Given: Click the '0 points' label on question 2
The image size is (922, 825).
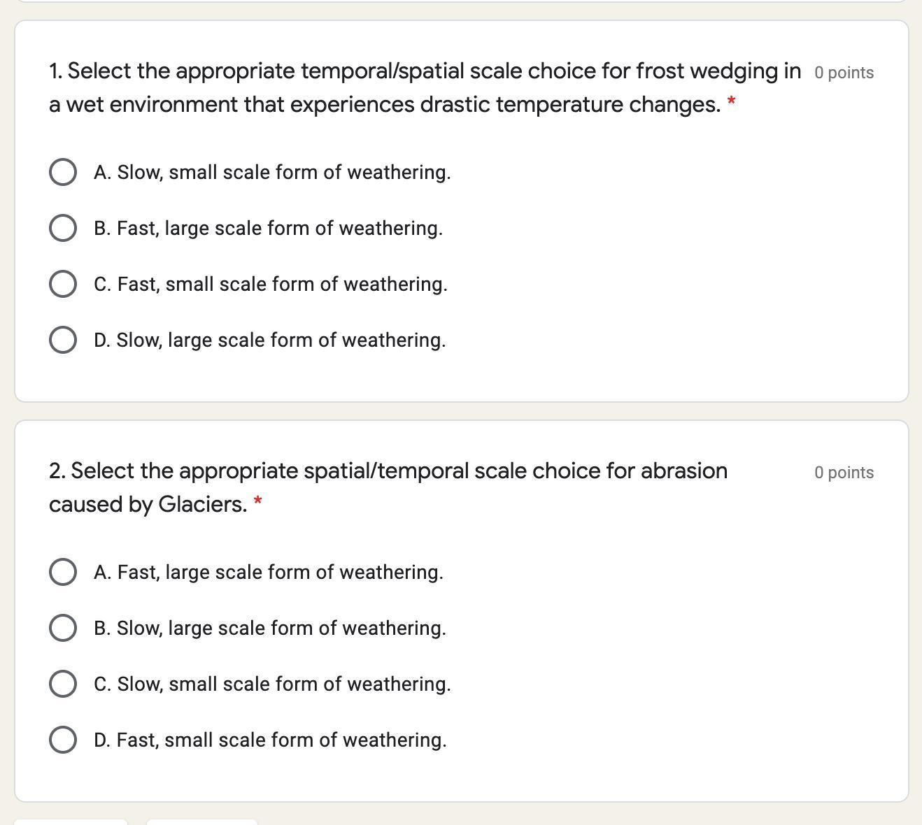Looking at the screenshot, I should 844,473.
